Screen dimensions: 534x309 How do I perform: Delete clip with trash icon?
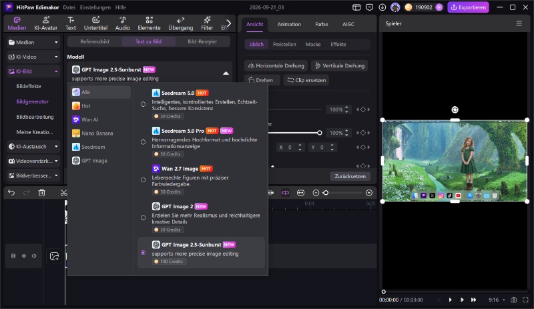(x=41, y=192)
